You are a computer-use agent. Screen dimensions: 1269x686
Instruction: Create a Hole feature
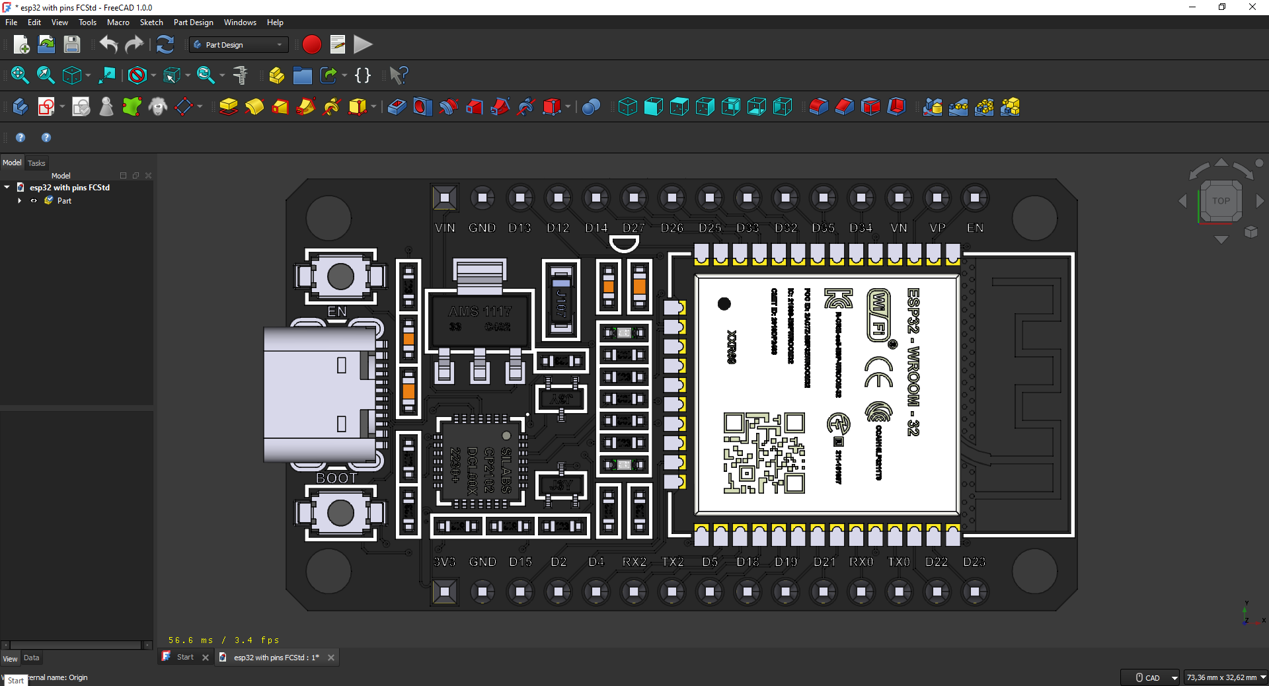422,106
